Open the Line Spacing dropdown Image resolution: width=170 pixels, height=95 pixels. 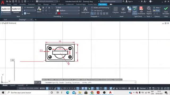(97, 11)
